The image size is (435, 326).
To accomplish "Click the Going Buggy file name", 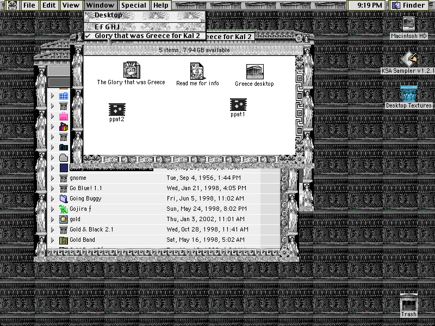I will point(85,199).
